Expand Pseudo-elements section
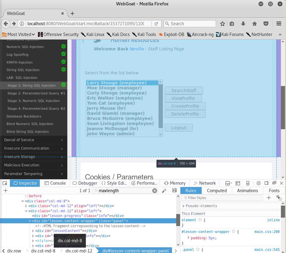286x253 pixels. pyautogui.click(x=183, y=206)
